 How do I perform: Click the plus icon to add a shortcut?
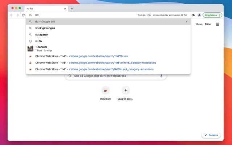(126, 90)
